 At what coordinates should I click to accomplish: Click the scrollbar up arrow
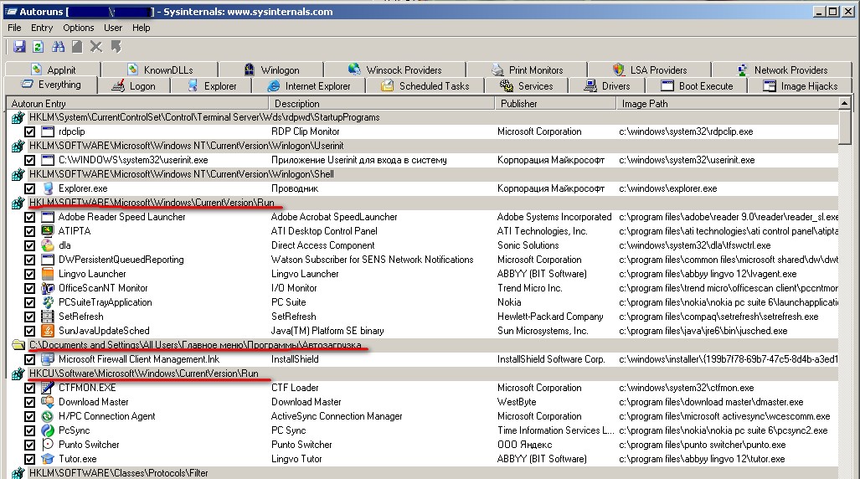[845, 103]
